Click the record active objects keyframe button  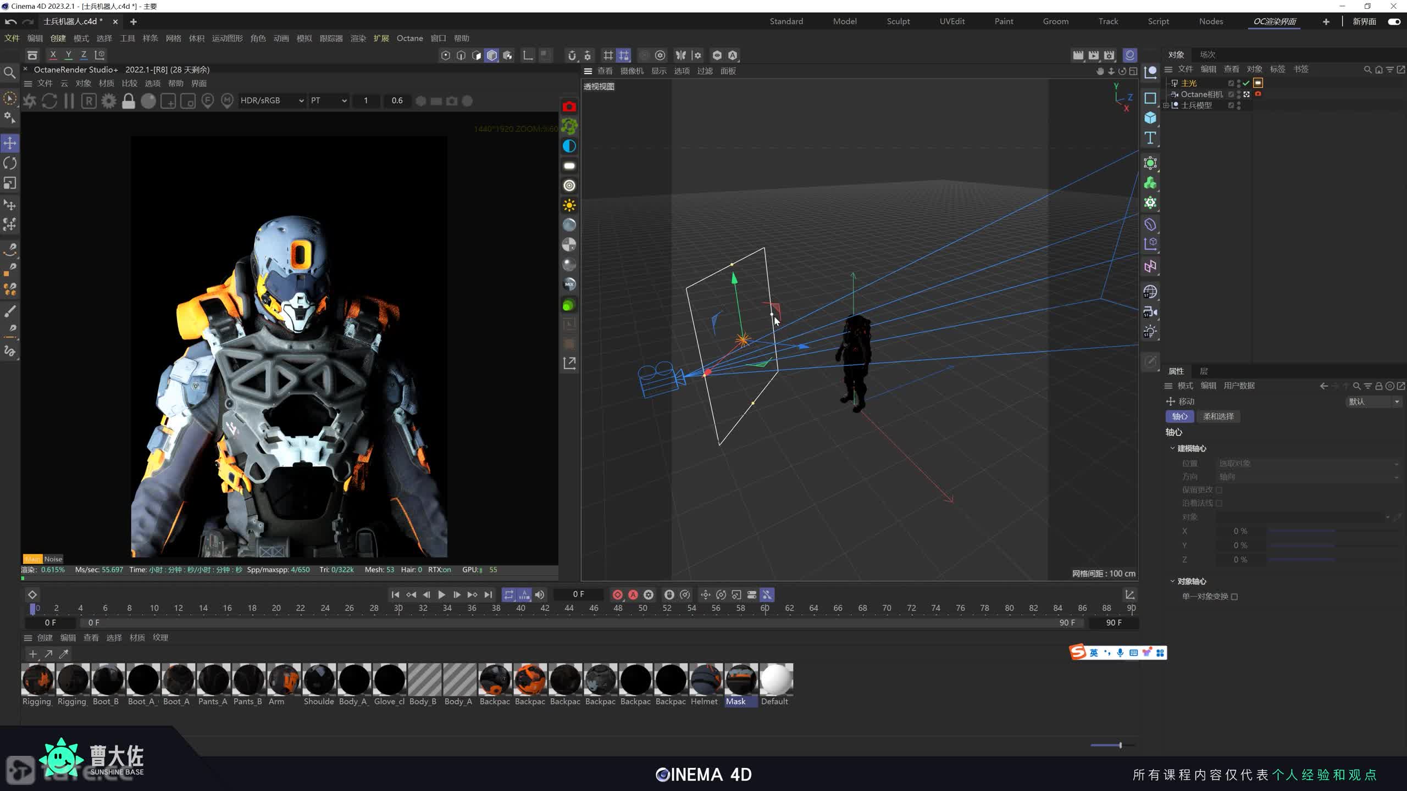click(617, 595)
